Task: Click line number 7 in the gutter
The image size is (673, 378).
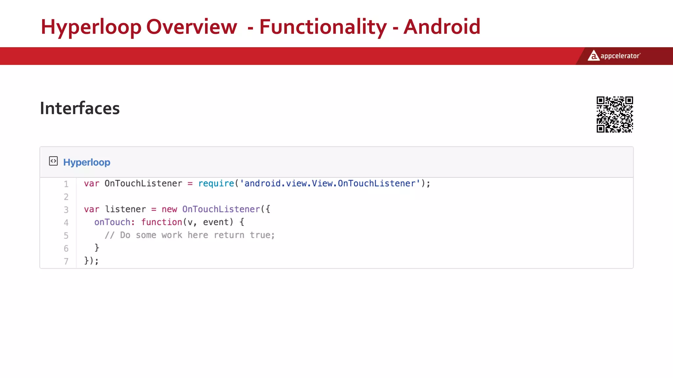Action: click(x=66, y=261)
